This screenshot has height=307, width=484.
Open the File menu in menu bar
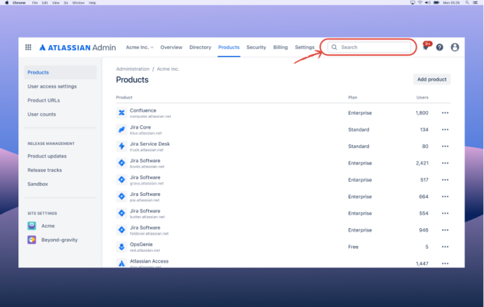(35, 3)
